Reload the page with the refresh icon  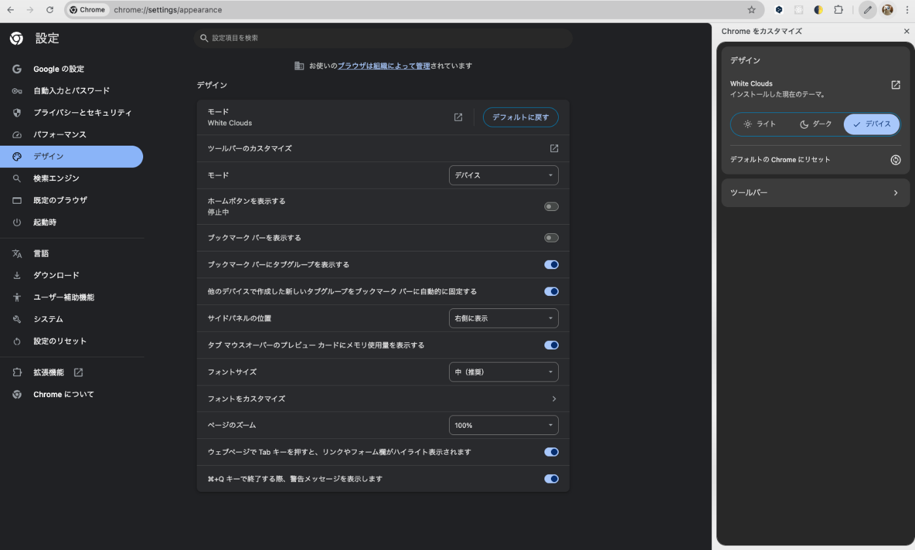50,10
